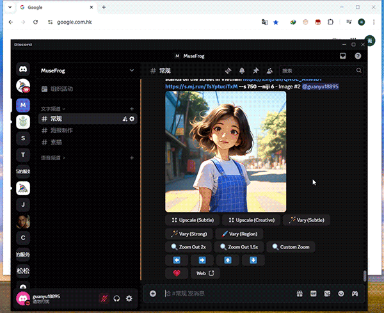
Task: Open the emoji picker
Action: (341, 293)
